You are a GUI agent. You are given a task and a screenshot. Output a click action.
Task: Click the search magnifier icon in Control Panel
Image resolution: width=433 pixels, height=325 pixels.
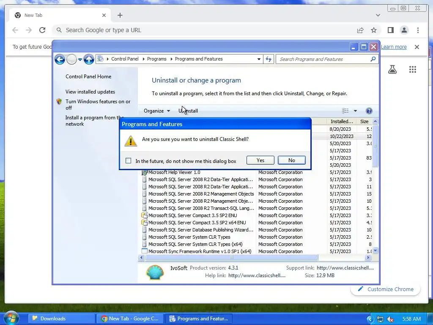(x=373, y=59)
